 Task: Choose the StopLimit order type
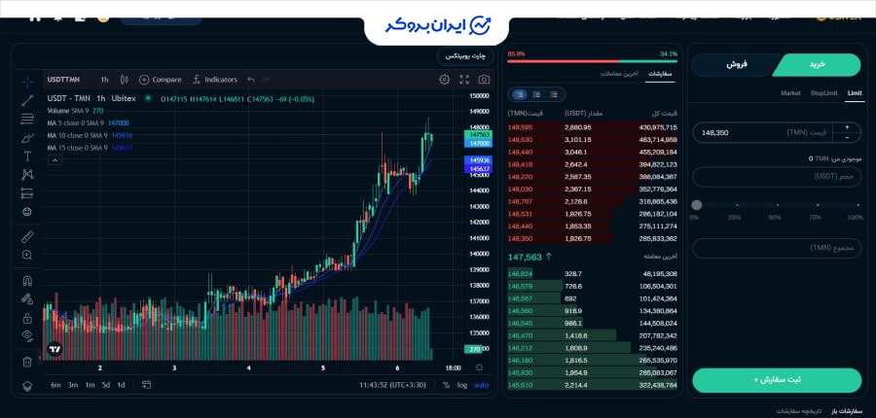[824, 93]
